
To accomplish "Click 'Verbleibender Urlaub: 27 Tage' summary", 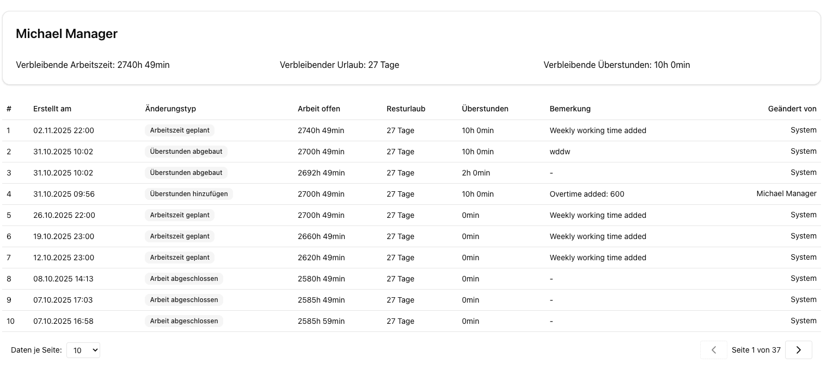I will (x=339, y=65).
